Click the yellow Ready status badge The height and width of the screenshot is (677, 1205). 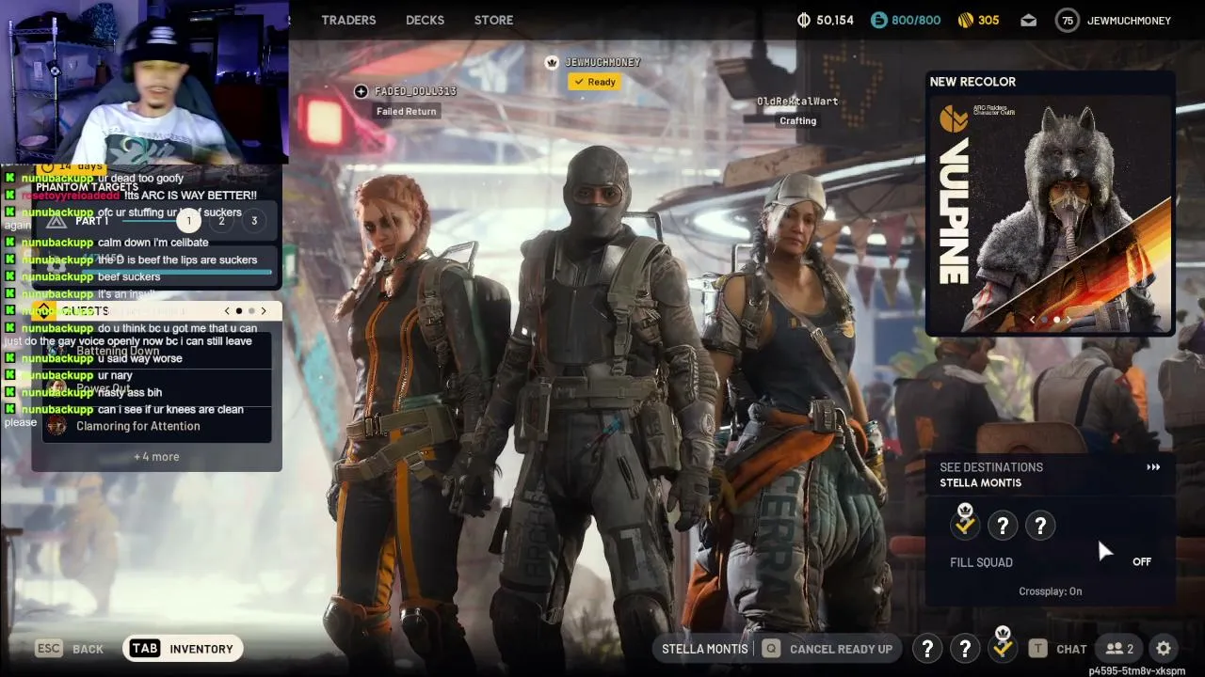[593, 82]
